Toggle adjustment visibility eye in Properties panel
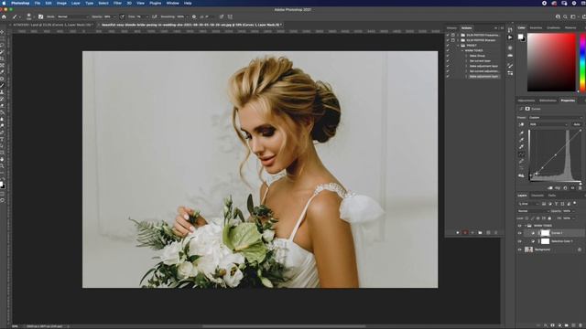 tap(572, 188)
